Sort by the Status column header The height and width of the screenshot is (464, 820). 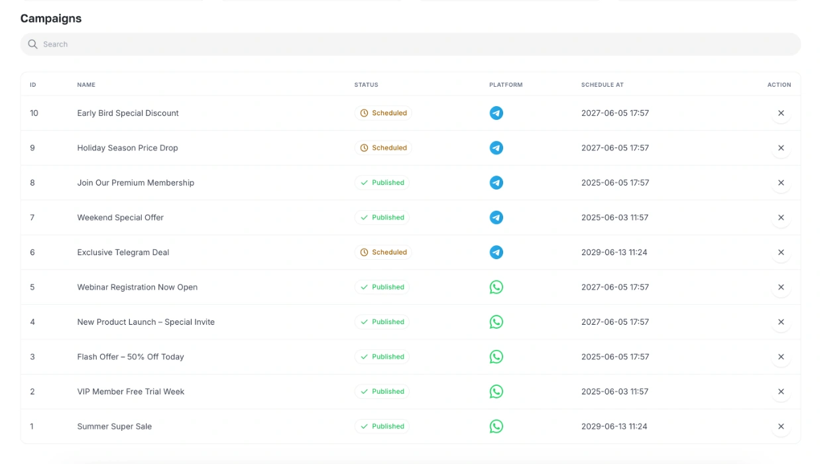click(x=366, y=85)
